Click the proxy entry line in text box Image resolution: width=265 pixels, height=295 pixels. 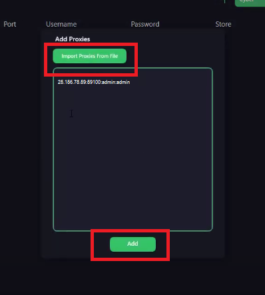point(94,82)
